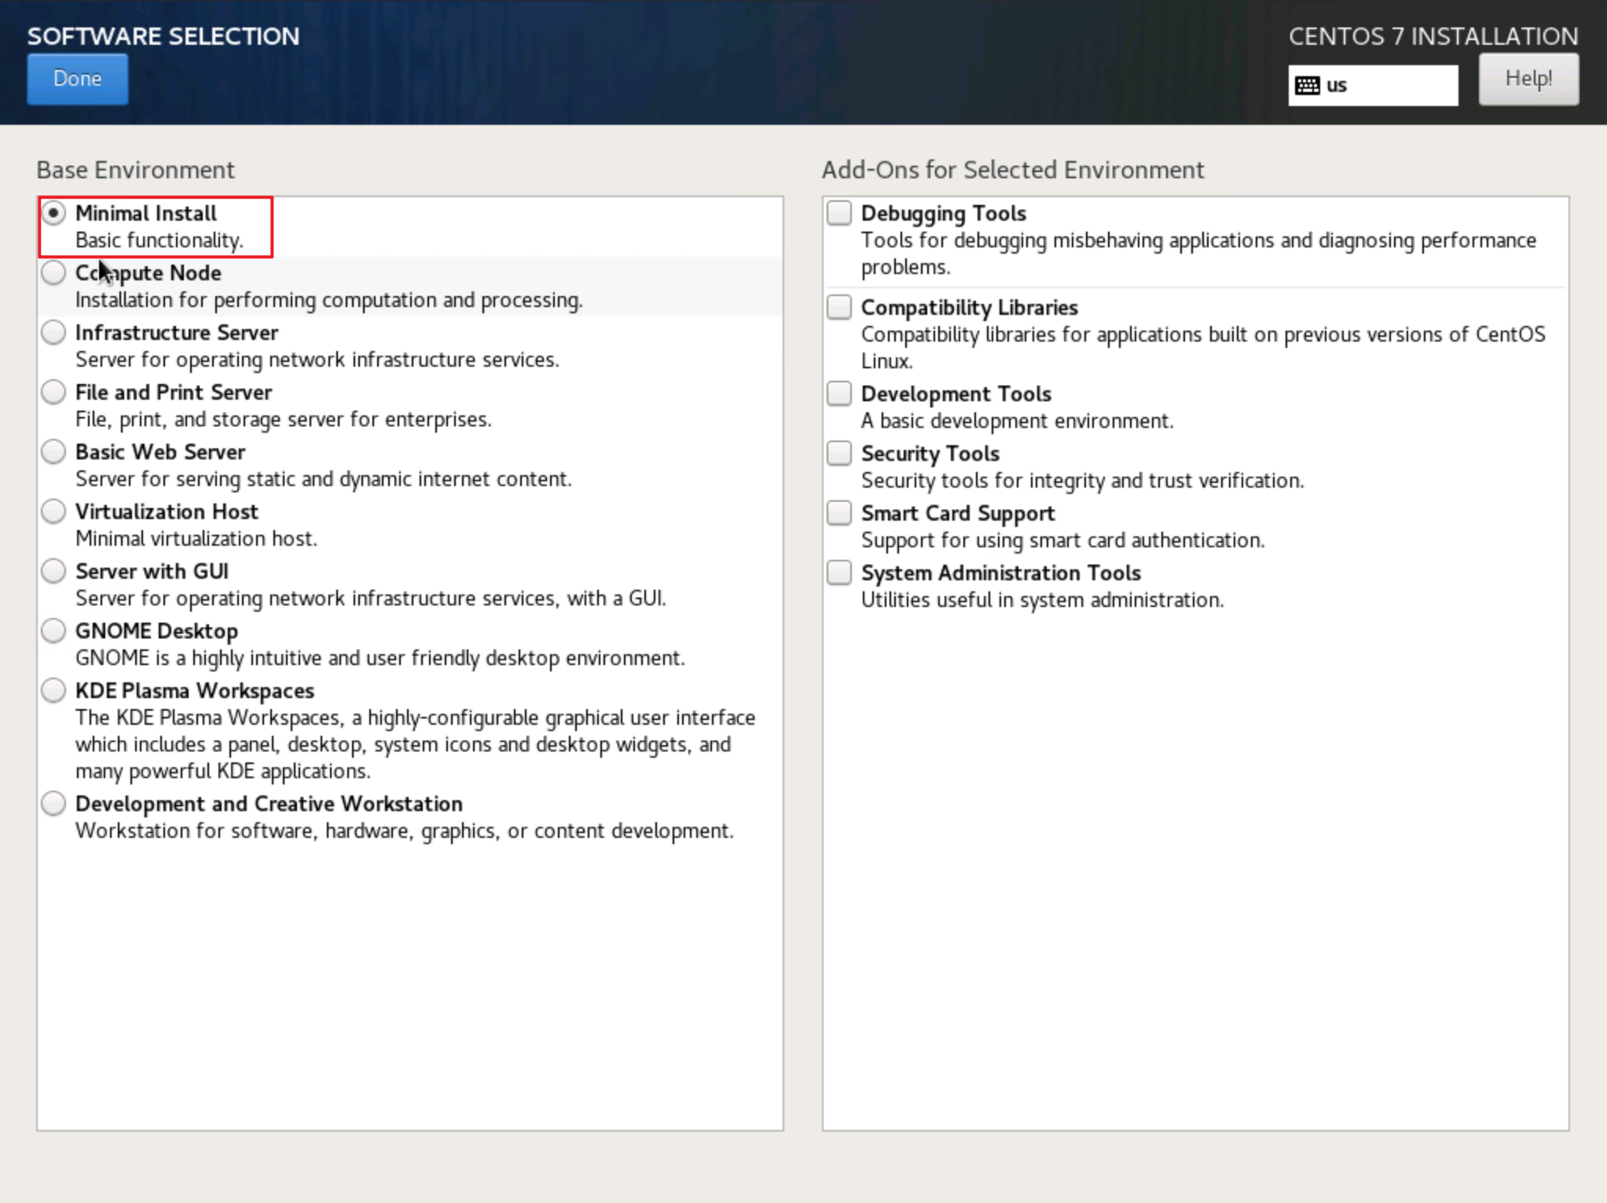Choose the KDE Plasma Workspaces radio button
1607x1203 pixels.
53,690
